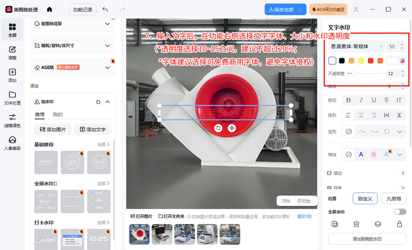This screenshot has height=250, width=412.
Task: Select 人像美容 in the left sidebar
Action: coord(12,143)
